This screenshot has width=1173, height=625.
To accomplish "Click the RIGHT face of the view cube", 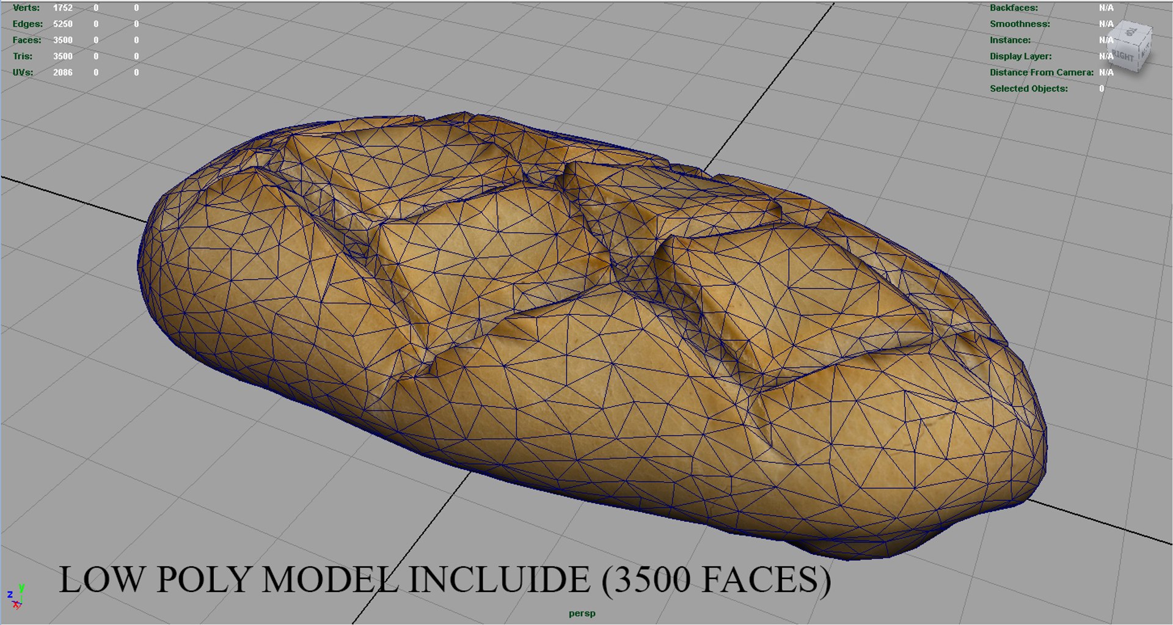I will click(x=1124, y=56).
